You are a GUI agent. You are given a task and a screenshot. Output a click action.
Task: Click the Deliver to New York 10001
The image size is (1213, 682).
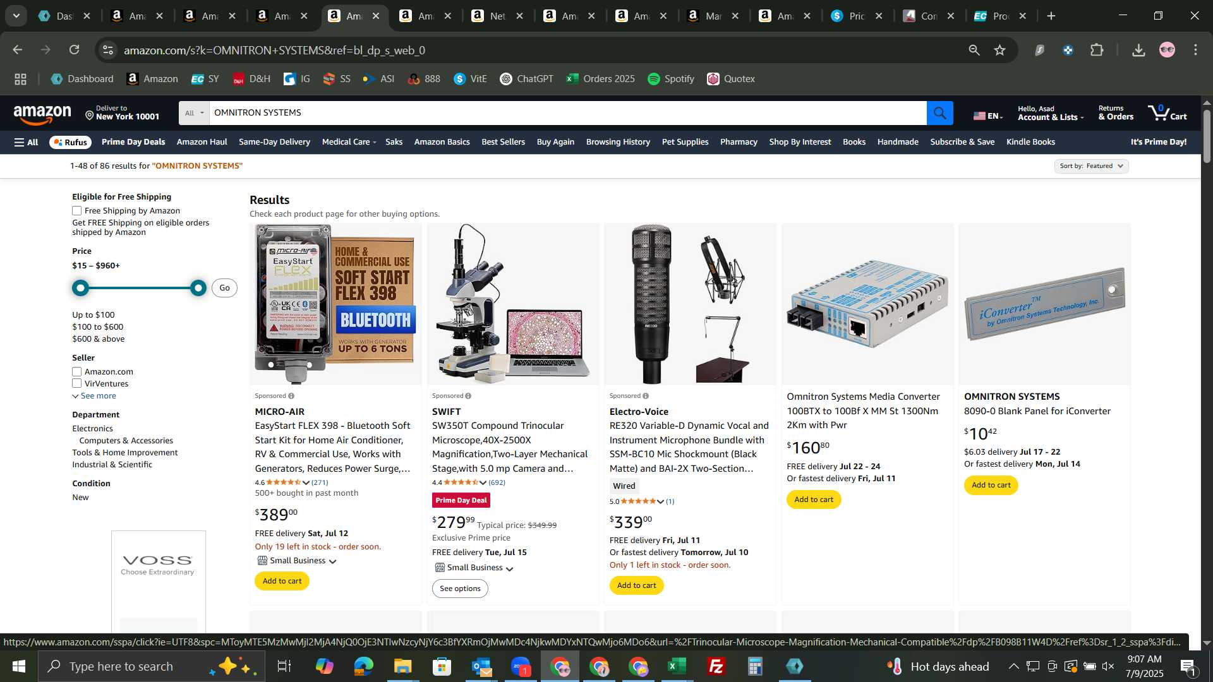point(123,113)
